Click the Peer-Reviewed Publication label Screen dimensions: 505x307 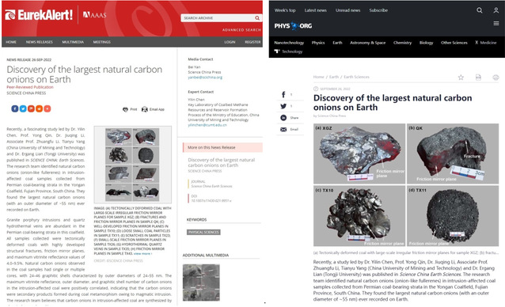[x=30, y=87]
